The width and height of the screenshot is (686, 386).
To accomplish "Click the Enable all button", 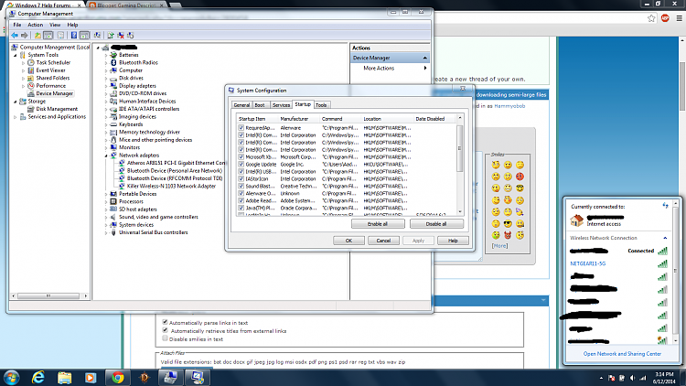I will 377,223.
